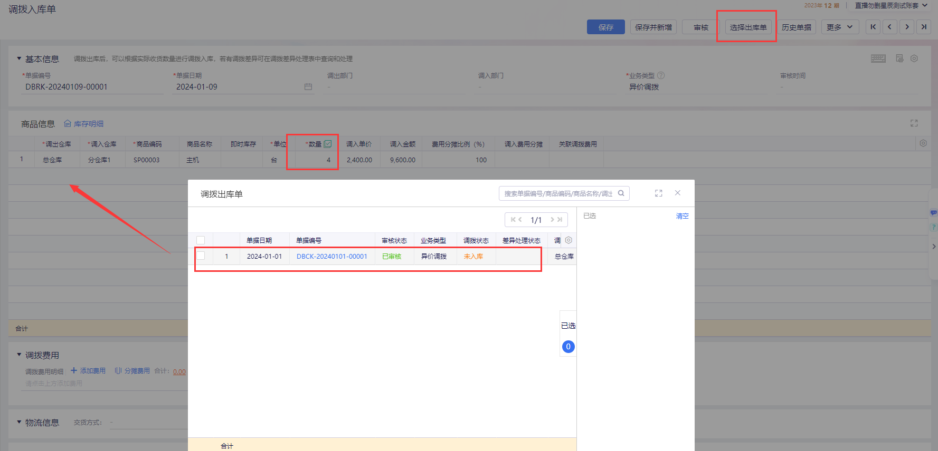The image size is (938, 451).
Task: Toggle checkbox in 数量 column header
Action: click(328, 144)
